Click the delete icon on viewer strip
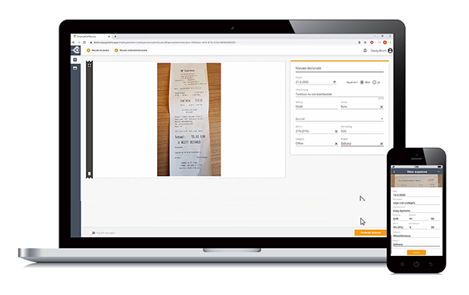 pos(89,174)
